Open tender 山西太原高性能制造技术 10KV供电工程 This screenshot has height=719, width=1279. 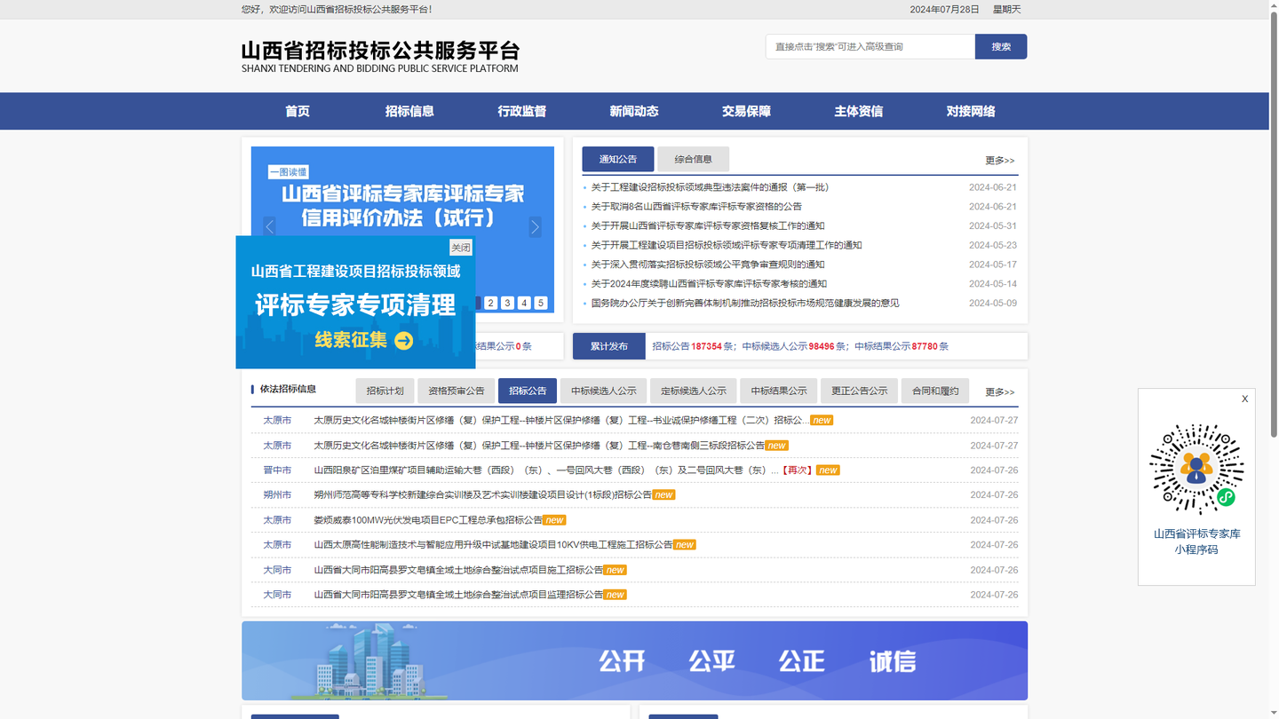[493, 545]
